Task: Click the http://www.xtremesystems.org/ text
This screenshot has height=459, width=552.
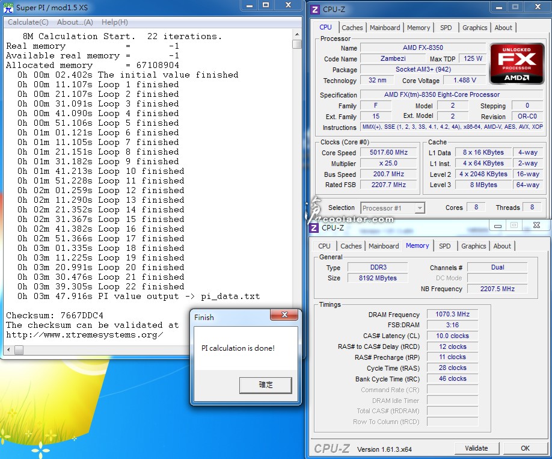Action: [85, 334]
